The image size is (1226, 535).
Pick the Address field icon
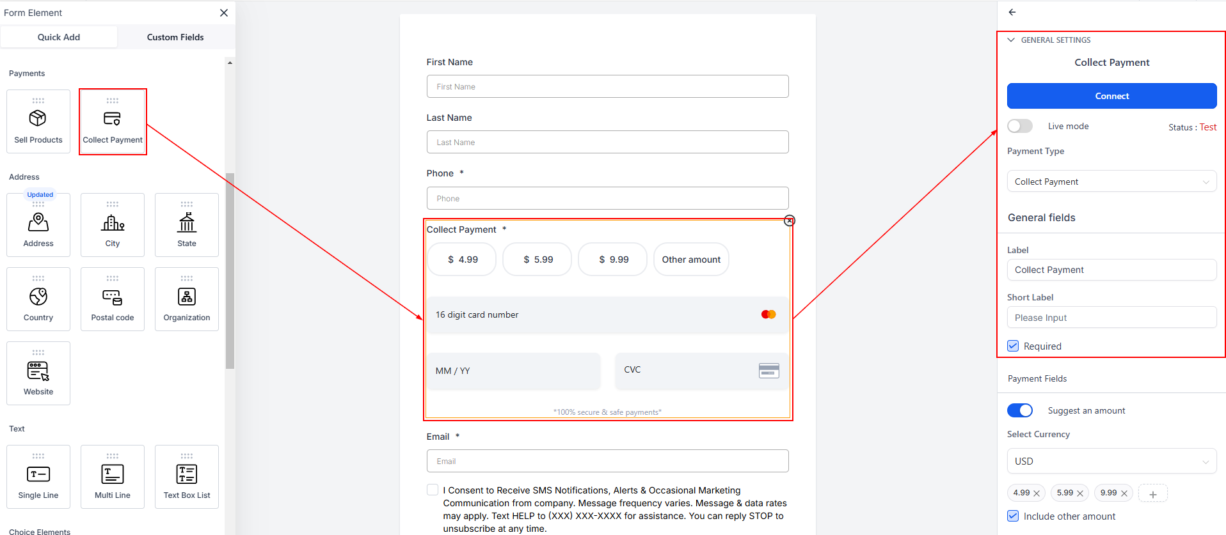(x=38, y=223)
